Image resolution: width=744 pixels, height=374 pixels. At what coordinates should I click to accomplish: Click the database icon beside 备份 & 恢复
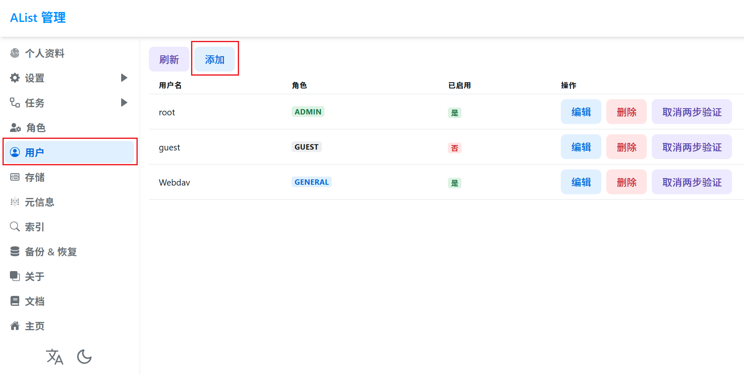pyautogui.click(x=15, y=251)
